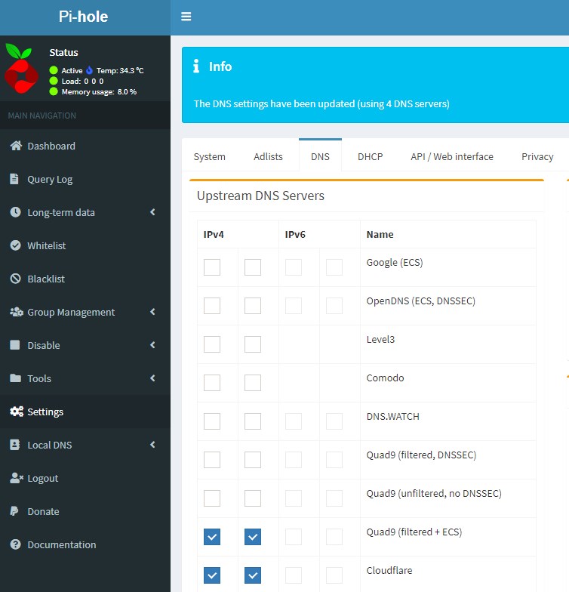This screenshot has height=592, width=569.
Task: Expand the Group Management submenu arrow
Action: coord(152,312)
